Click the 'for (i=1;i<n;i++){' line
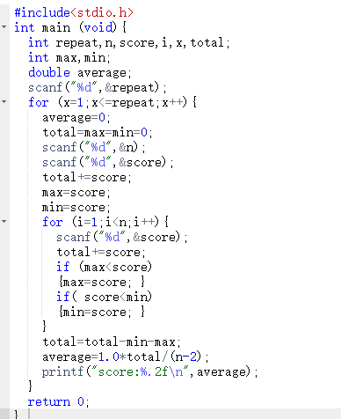 coord(105,222)
